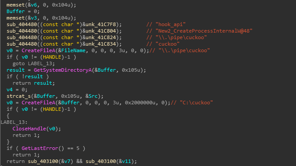Select the FileName variable

pyautogui.click(x=73, y=50)
